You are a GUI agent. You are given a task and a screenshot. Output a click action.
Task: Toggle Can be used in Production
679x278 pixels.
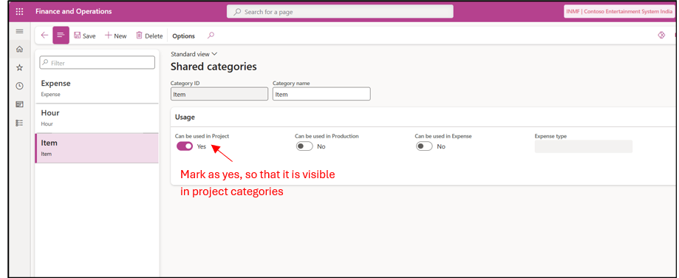(304, 146)
